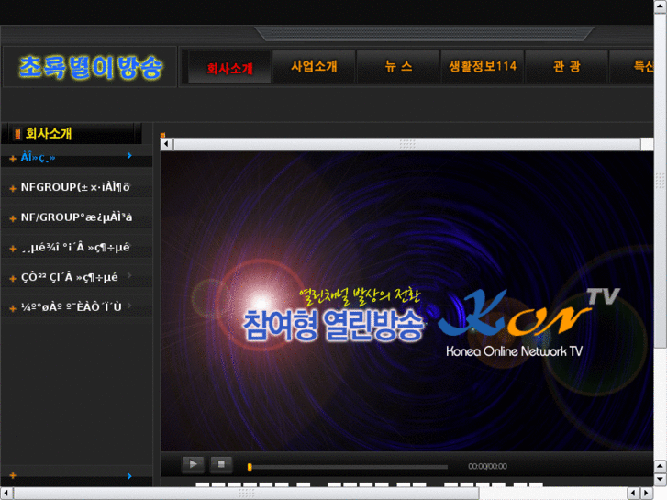667x500 pixels.
Task: Open the 관광 menu tab
Action: [x=567, y=66]
